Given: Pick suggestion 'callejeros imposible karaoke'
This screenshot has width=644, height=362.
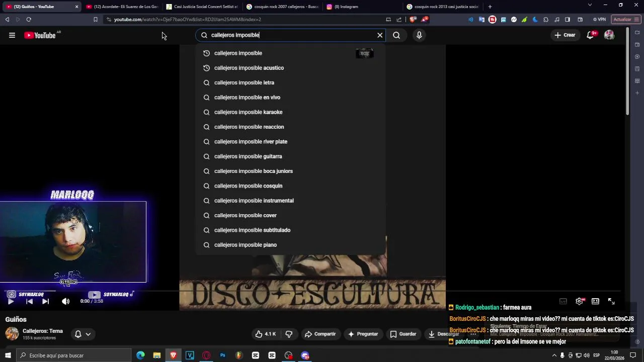Looking at the screenshot, I should coord(291,112).
